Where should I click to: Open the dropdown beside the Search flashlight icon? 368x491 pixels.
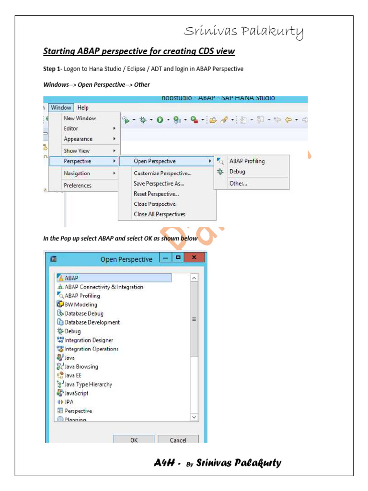pos(232,119)
